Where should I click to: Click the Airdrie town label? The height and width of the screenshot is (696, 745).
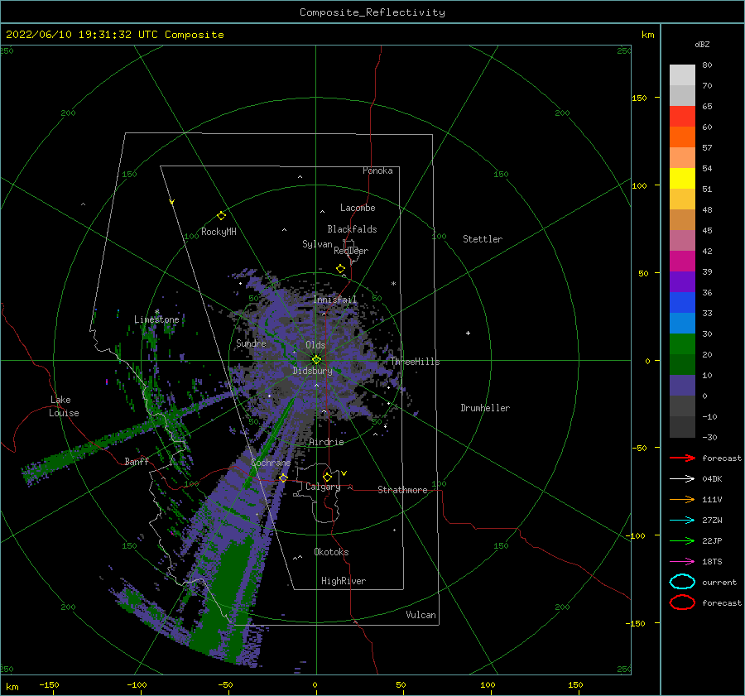pyautogui.click(x=326, y=442)
